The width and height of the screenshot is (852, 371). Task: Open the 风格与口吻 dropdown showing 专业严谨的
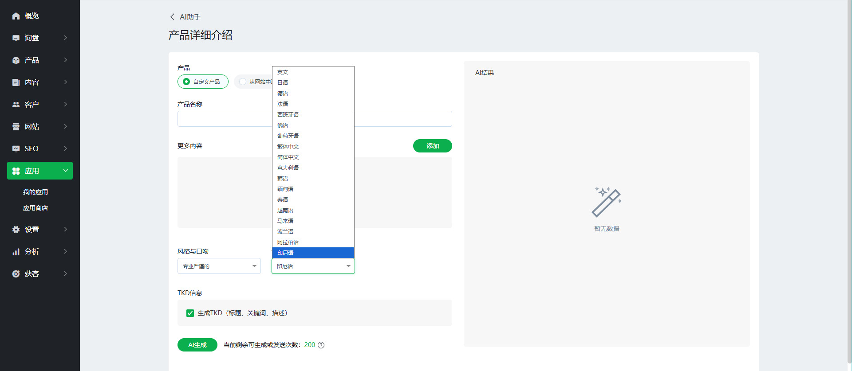219,266
